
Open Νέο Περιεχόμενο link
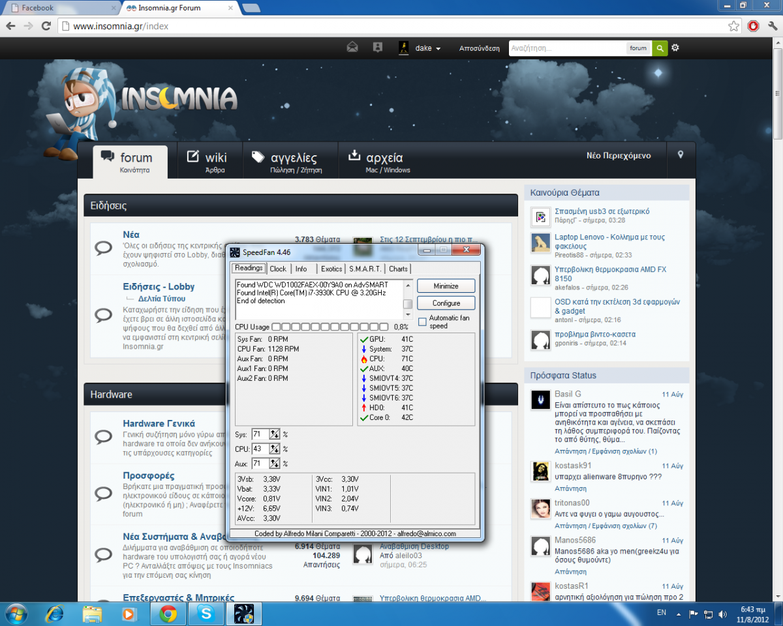pos(618,155)
